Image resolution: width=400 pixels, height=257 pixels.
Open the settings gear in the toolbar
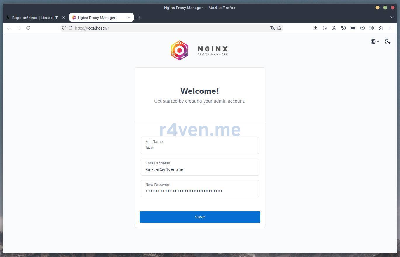click(x=372, y=28)
